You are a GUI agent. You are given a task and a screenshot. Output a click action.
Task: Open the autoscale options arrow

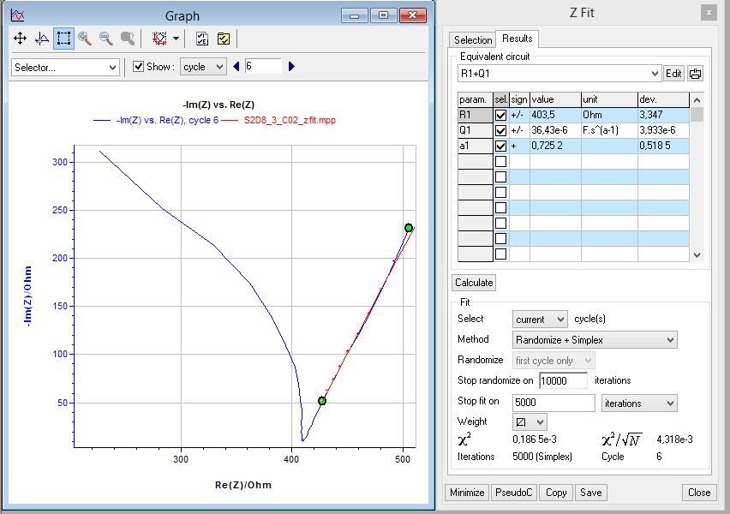(176, 39)
